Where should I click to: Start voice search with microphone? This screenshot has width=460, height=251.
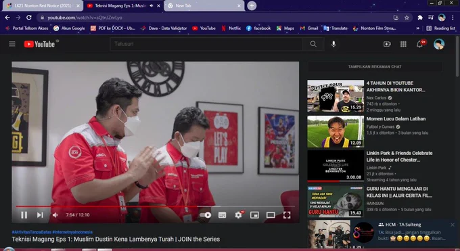[x=333, y=44]
